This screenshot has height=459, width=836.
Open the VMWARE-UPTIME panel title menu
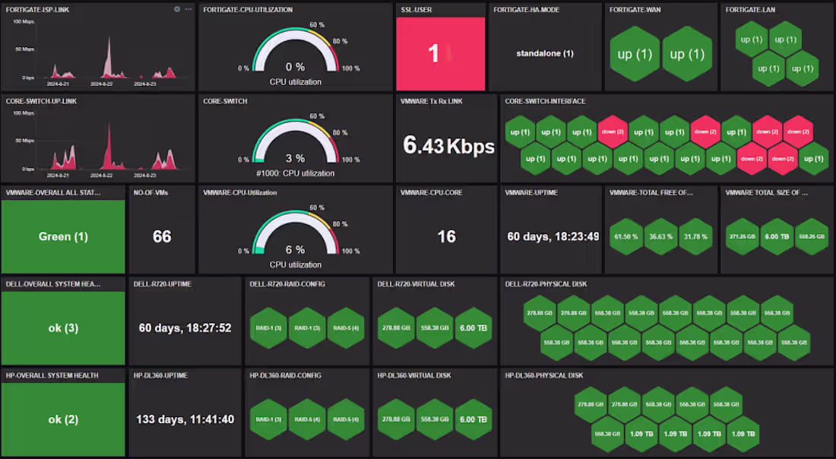coord(531,192)
